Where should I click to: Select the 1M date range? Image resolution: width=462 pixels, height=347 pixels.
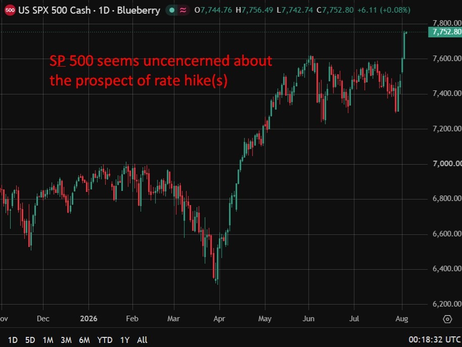(48, 340)
